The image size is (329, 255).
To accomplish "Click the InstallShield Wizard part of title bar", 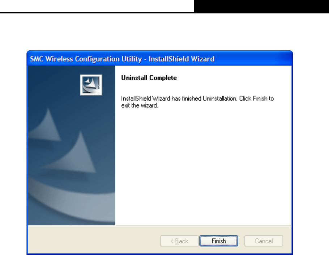I will [x=181, y=59].
